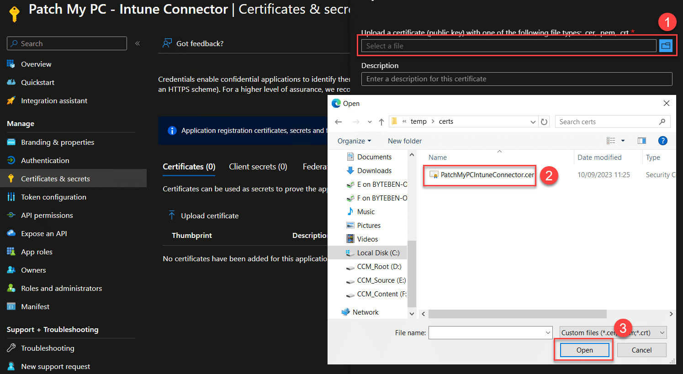The height and width of the screenshot is (374, 683).
Task: Select Local Disk (C:) in navigation tree
Action: 378,253
